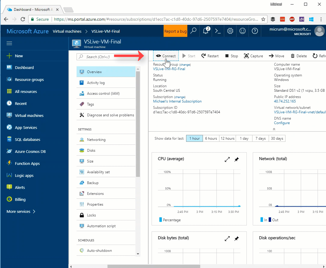Viewport: 326px width, 268px height.
Task: Click the search magnifier in Azure header
Action: [x=194, y=31]
